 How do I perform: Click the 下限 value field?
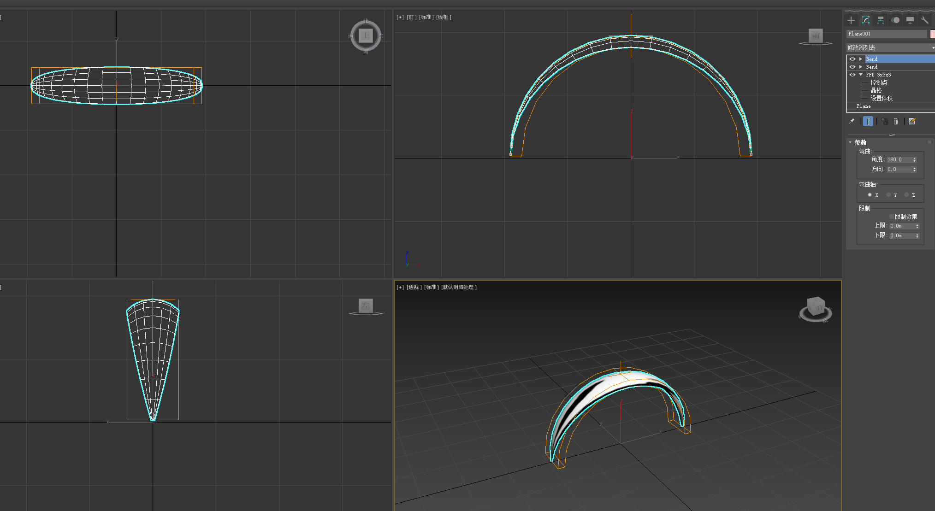(x=902, y=236)
